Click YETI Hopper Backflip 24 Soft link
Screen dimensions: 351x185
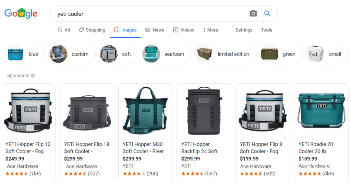point(199,148)
